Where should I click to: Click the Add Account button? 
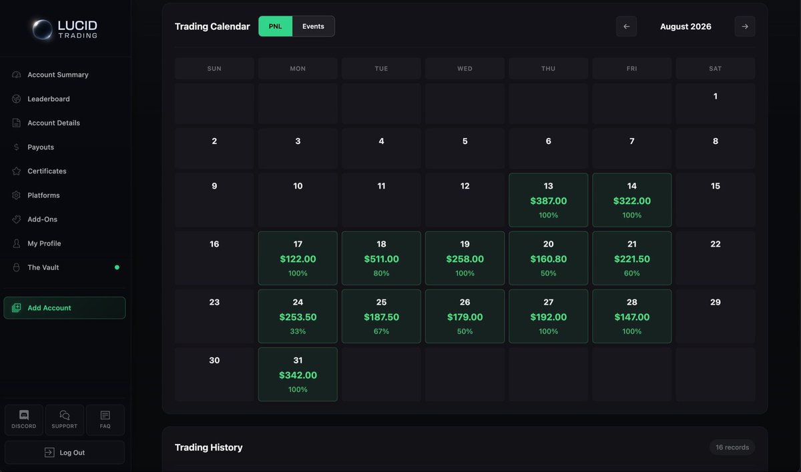65,308
